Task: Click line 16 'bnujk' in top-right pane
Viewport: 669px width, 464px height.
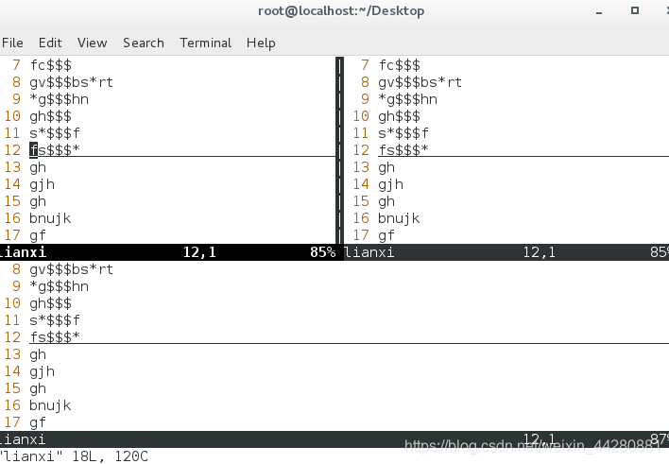Action: point(399,218)
